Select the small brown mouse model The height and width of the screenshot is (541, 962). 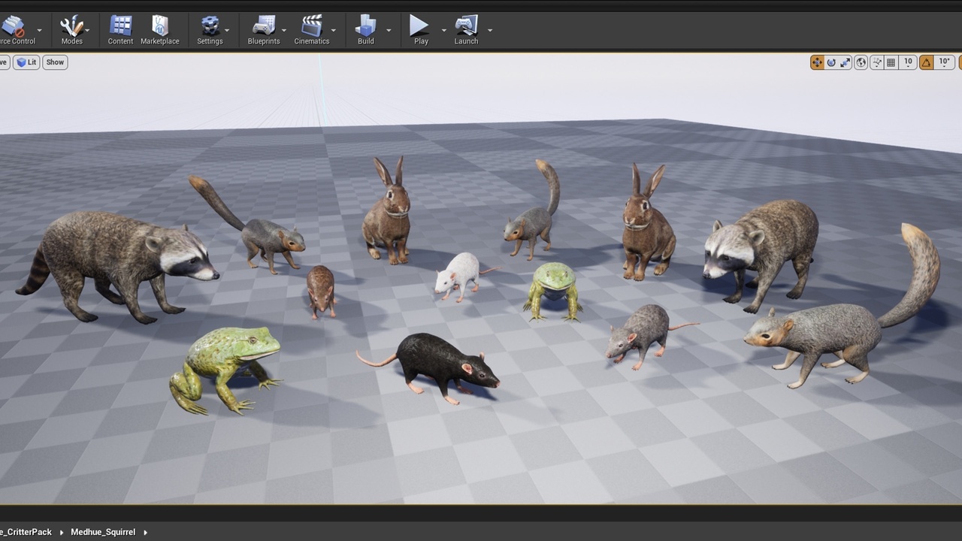[321, 291]
